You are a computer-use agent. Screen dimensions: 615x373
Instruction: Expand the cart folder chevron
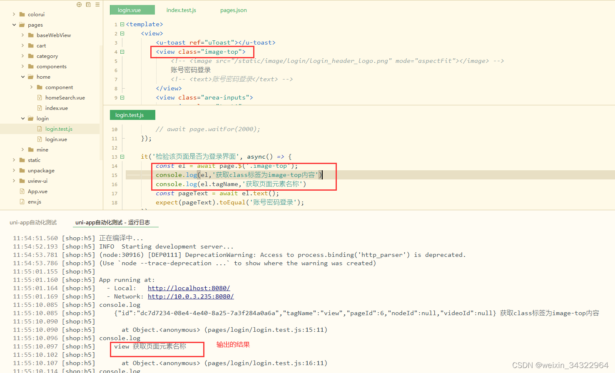pos(22,45)
